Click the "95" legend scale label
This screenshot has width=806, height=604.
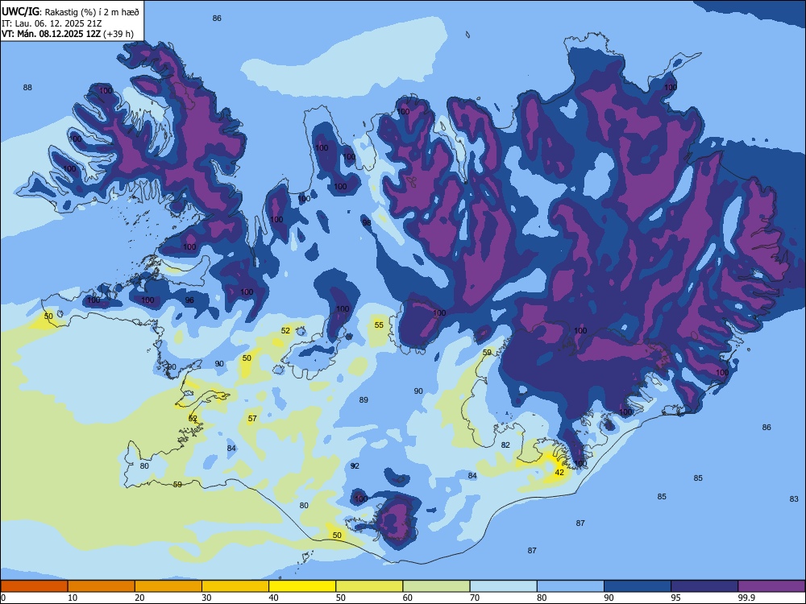675,598
